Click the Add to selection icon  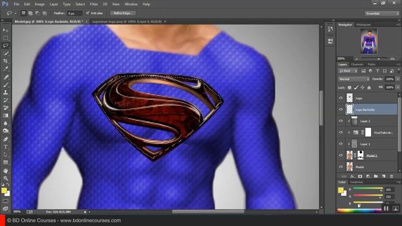coord(30,13)
